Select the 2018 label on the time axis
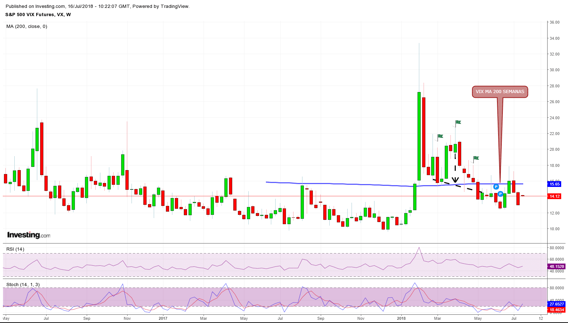This screenshot has width=568, height=323. point(401,318)
